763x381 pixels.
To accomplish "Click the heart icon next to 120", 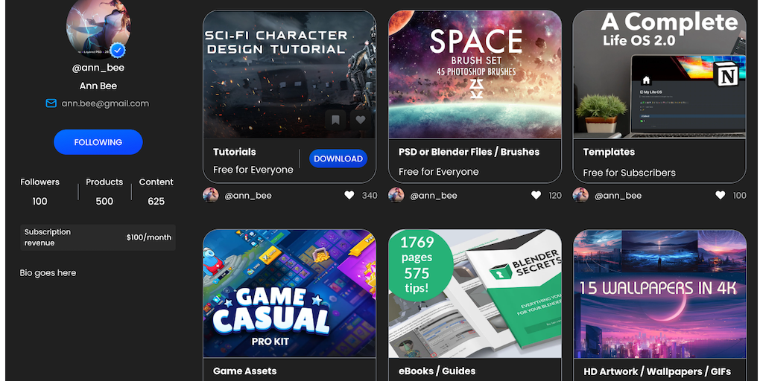I will click(536, 196).
